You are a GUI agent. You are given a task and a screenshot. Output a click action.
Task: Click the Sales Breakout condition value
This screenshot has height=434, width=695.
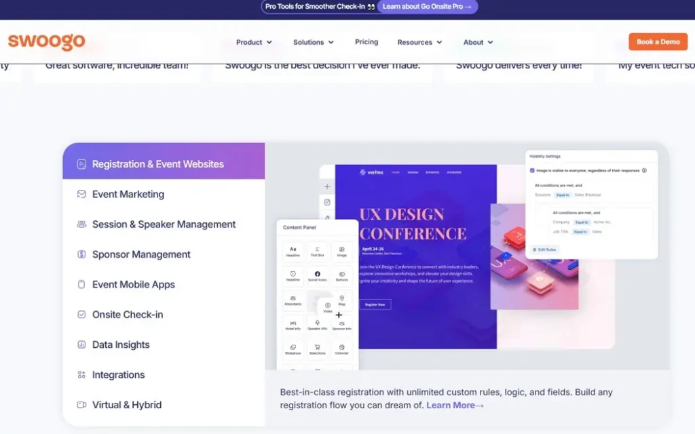(588, 195)
